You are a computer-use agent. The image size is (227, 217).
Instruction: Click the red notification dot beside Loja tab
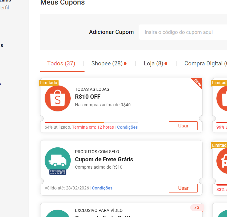coord(166,64)
